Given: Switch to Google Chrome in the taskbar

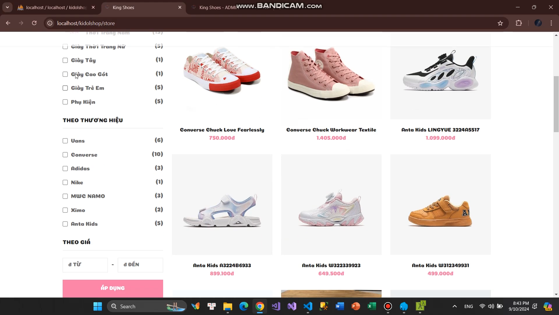Looking at the screenshot, I should click(260, 306).
